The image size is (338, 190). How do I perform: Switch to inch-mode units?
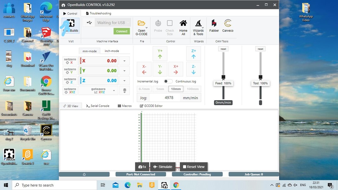112,51
